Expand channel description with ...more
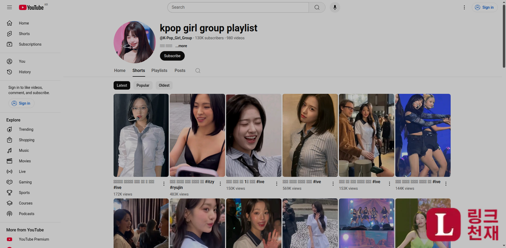 click(x=181, y=46)
